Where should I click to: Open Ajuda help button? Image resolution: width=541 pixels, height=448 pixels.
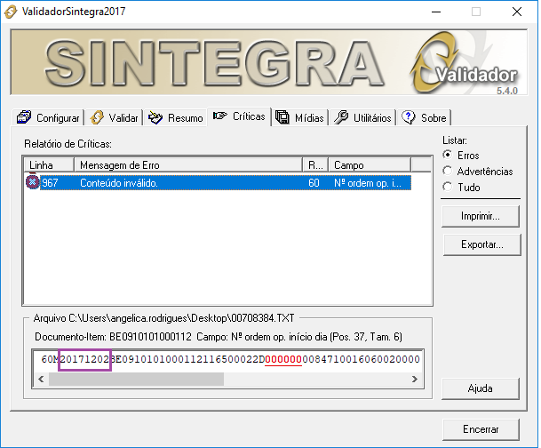481,388
